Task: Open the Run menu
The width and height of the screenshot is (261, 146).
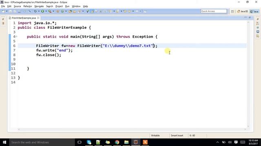Action: pos(67,6)
